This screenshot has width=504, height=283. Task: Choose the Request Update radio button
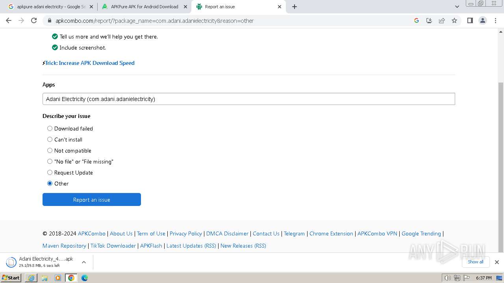[x=50, y=173]
